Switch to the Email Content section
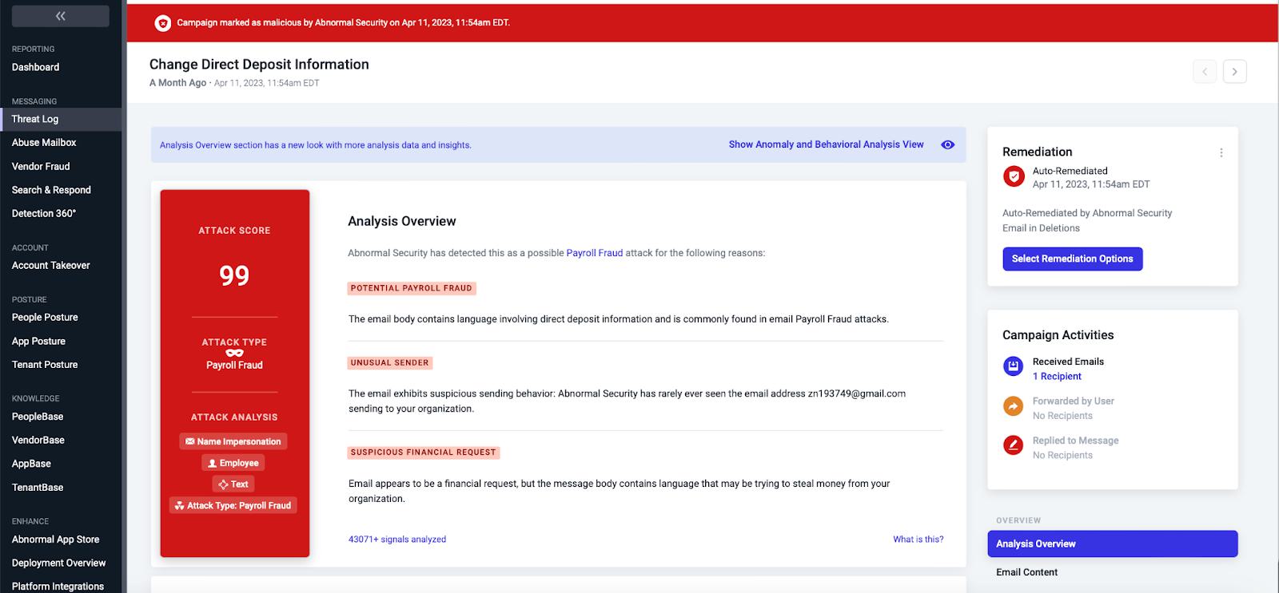Image resolution: width=1279 pixels, height=593 pixels. (x=1026, y=572)
